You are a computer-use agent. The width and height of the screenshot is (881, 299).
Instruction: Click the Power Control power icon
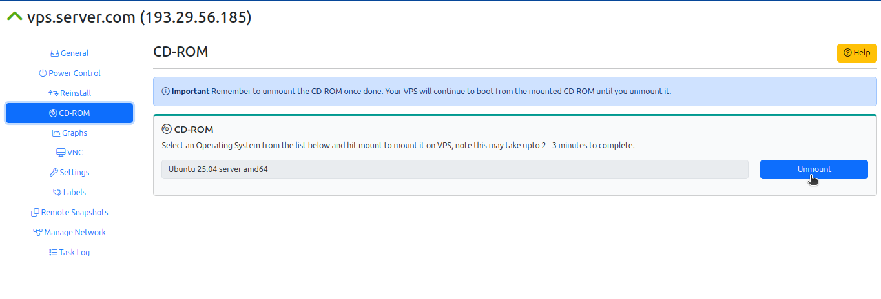pos(43,73)
